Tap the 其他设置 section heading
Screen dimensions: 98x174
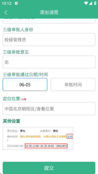point(11,121)
